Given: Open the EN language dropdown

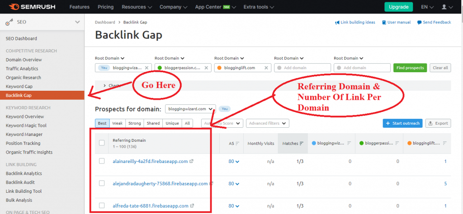Looking at the screenshot, I should [x=427, y=7].
